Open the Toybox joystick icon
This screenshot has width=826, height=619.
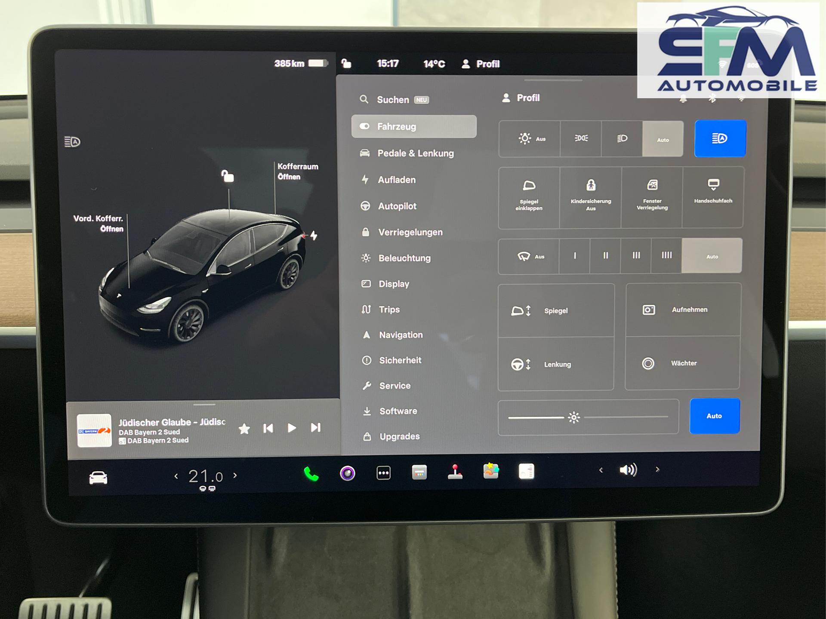pos(455,472)
